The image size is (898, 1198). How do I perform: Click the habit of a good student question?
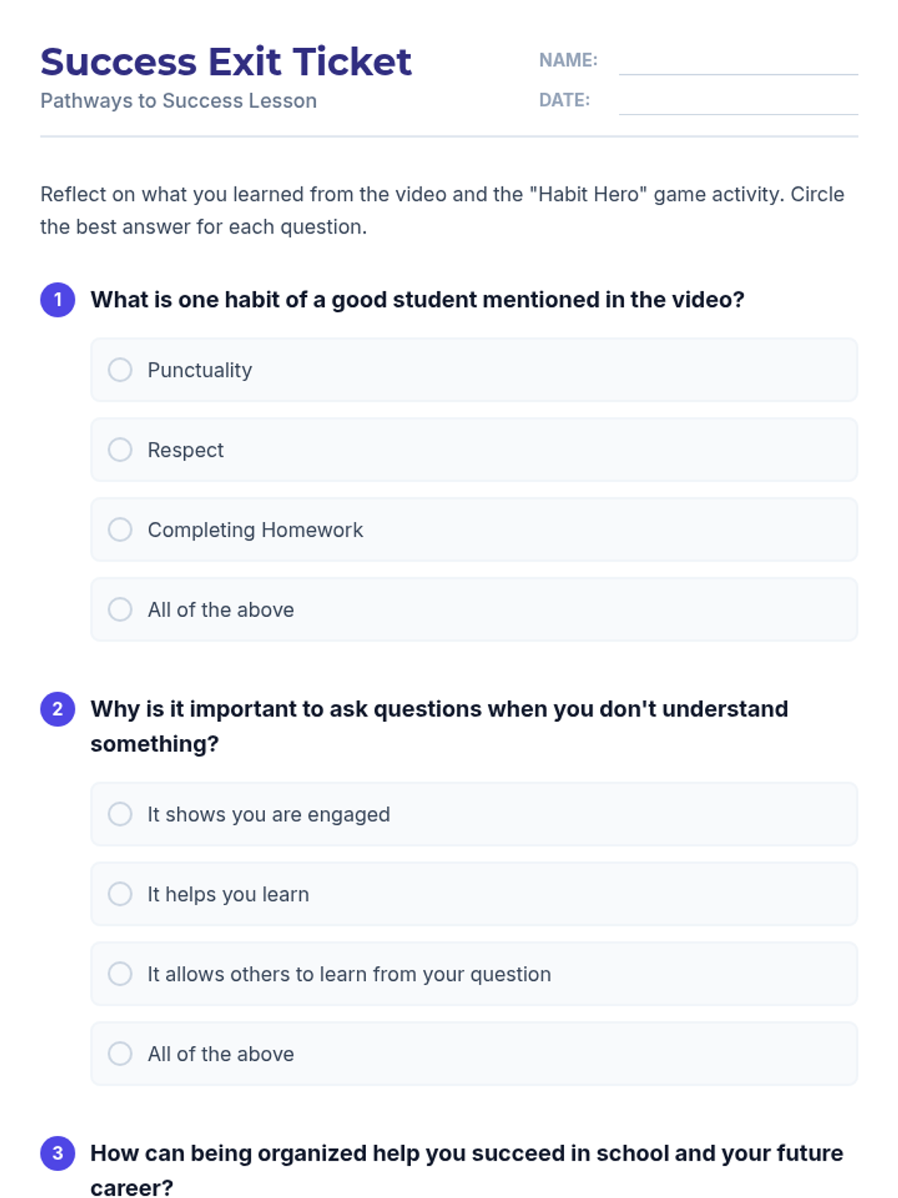click(418, 300)
